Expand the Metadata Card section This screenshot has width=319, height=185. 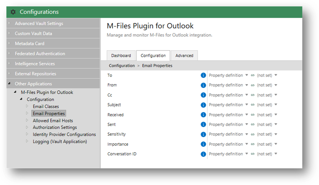(x=53, y=44)
